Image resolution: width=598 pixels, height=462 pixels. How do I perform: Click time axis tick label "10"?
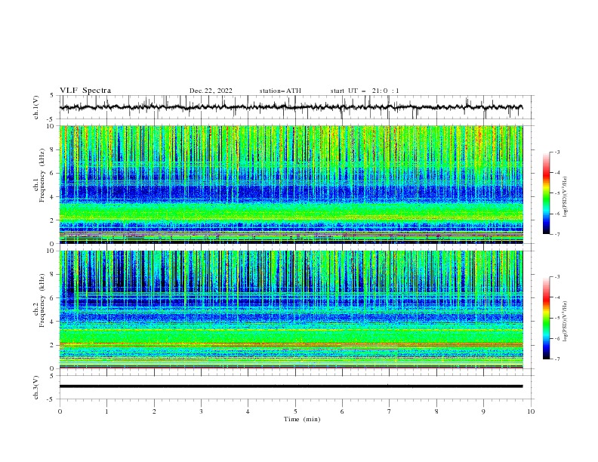(x=531, y=411)
